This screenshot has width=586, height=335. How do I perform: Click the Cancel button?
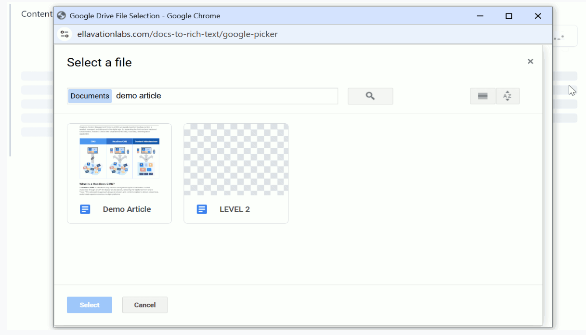[x=145, y=305]
